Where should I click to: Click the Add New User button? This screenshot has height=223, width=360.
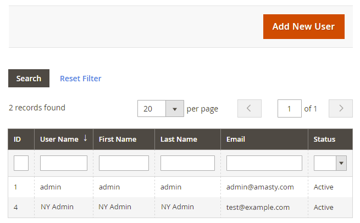[303, 26]
